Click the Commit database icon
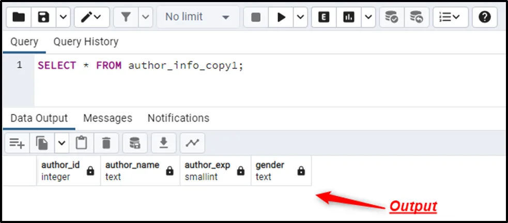 point(392,18)
